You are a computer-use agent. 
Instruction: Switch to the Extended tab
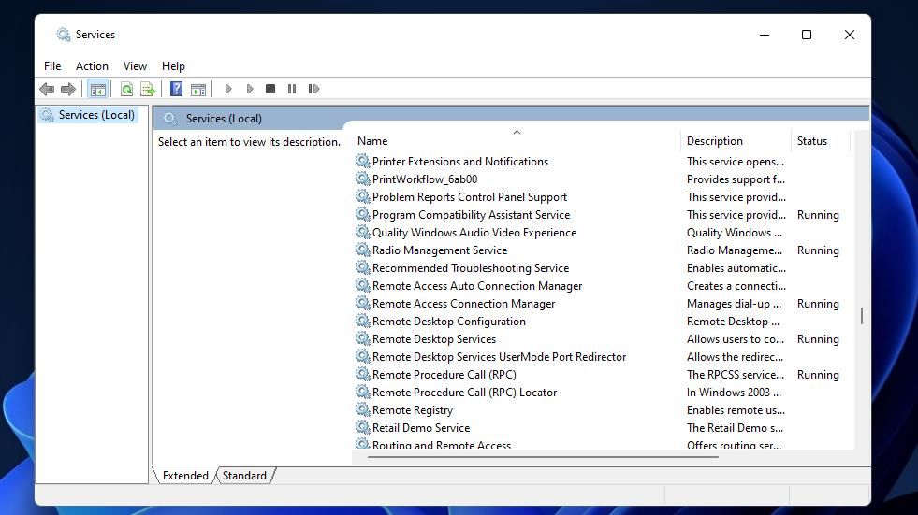point(185,475)
